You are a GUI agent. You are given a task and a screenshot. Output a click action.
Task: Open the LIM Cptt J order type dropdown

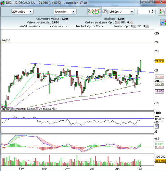132,12
